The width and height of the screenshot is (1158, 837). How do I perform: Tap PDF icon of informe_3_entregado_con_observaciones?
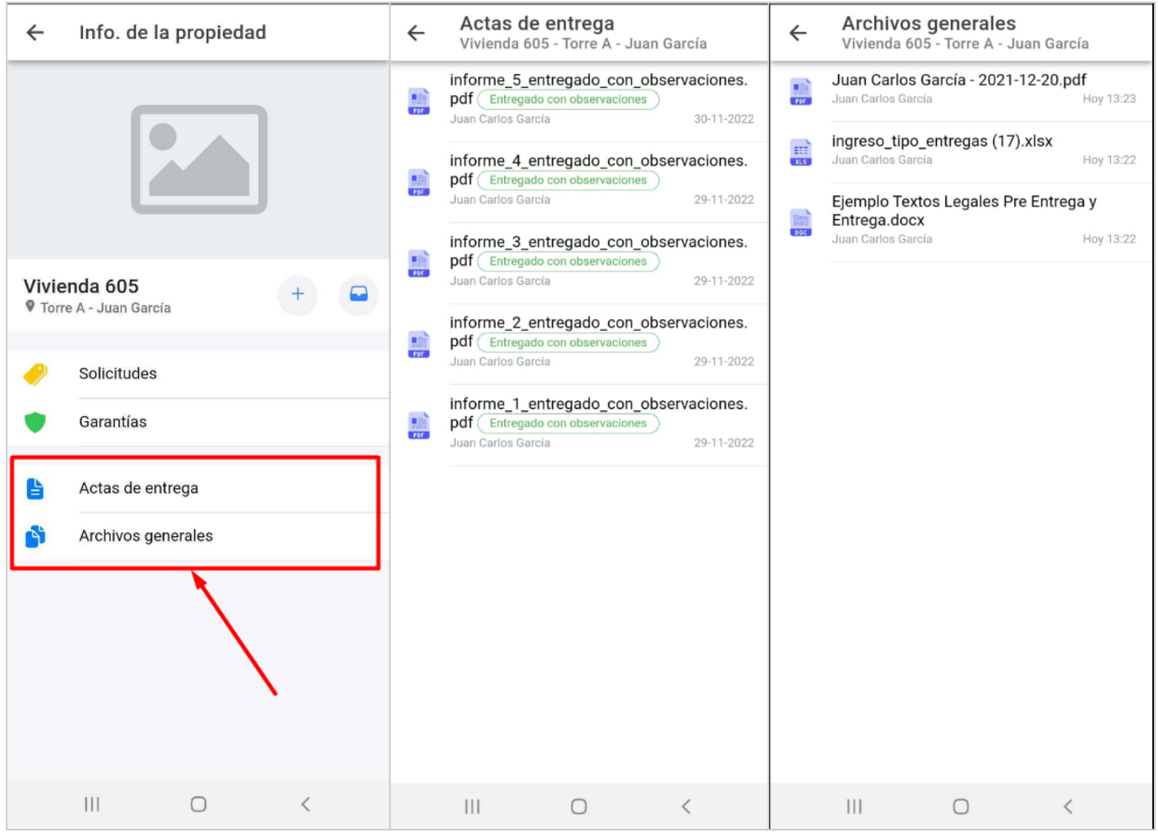[419, 263]
